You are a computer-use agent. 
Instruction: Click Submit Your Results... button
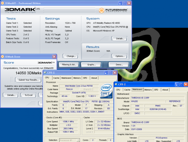(28, 80)
